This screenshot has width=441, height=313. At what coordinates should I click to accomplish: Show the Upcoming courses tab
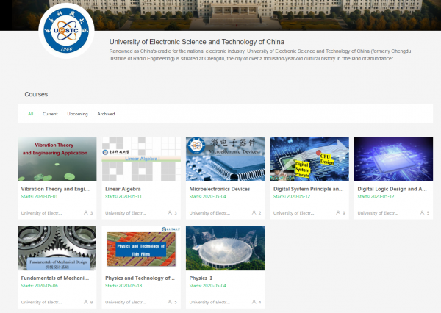[77, 114]
